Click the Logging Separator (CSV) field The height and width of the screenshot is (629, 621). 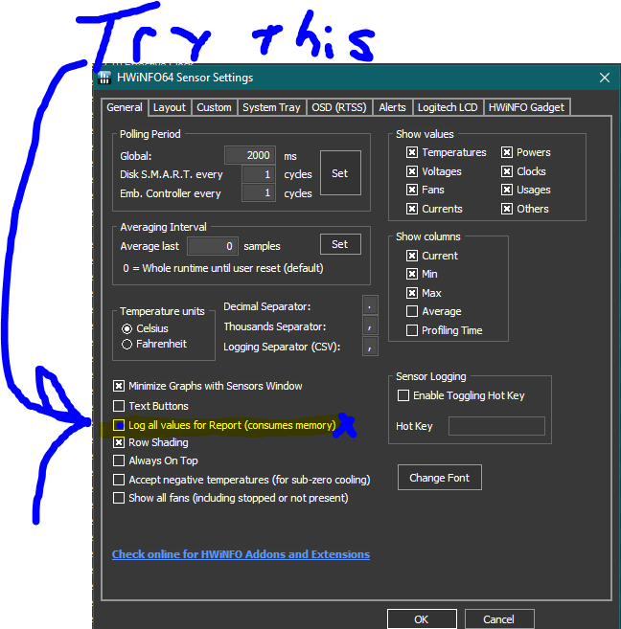click(370, 347)
